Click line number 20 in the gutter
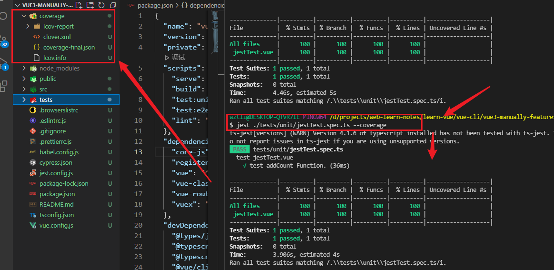This screenshot has width=554, height=270. coord(139,225)
